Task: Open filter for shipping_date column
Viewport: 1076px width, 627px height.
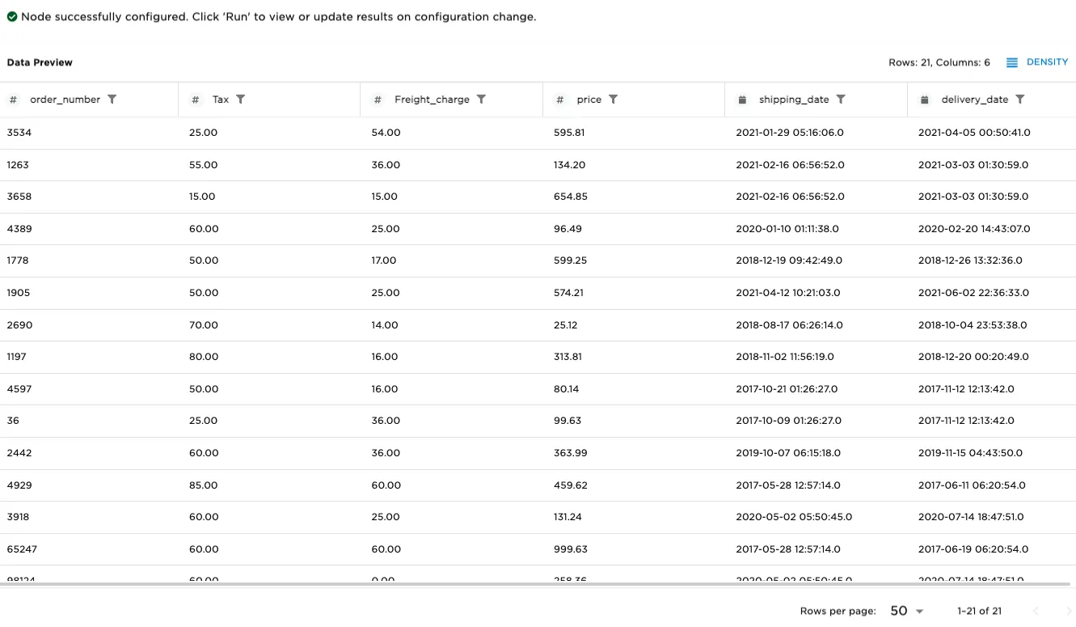Action: 841,100
